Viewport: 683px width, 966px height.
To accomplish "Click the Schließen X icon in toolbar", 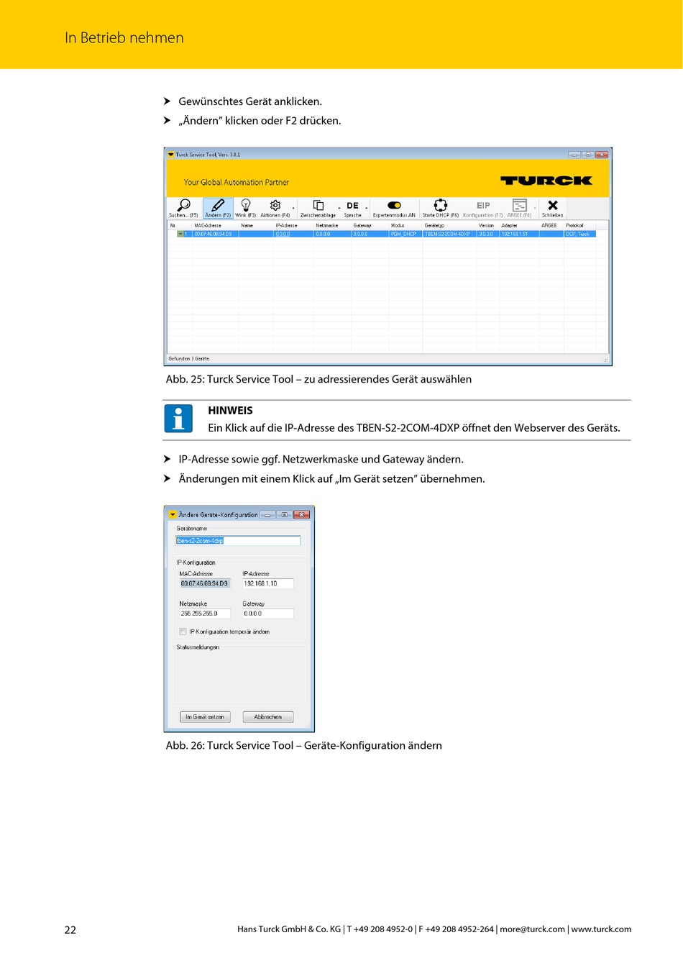I will pos(553,206).
